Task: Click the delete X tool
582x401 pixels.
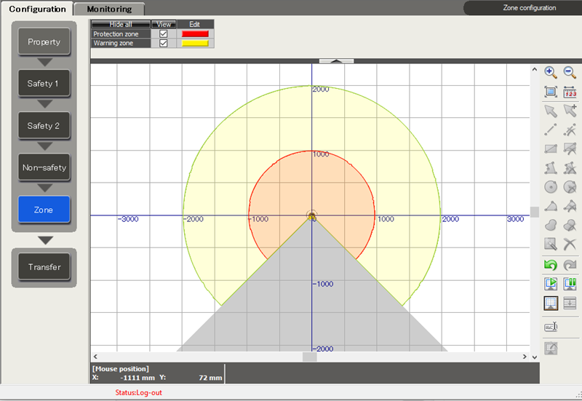Action: coord(570,244)
